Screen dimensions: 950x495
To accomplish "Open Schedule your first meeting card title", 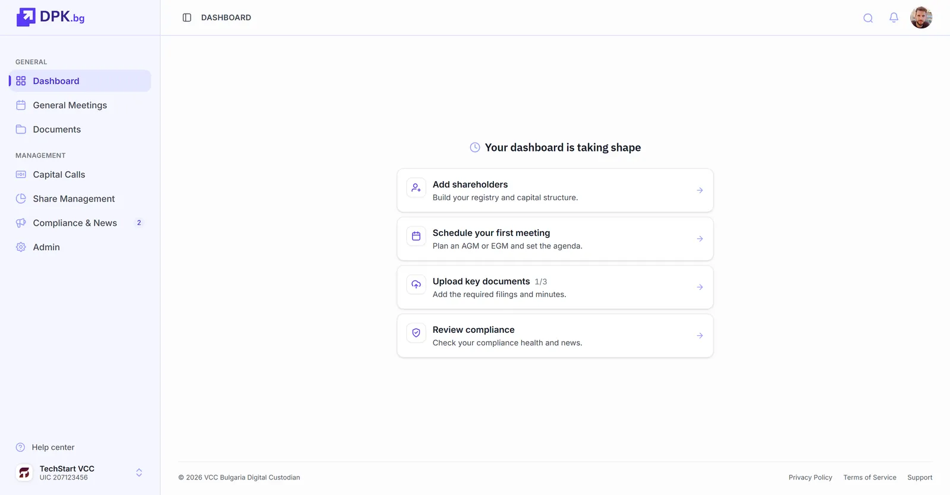I will point(491,233).
